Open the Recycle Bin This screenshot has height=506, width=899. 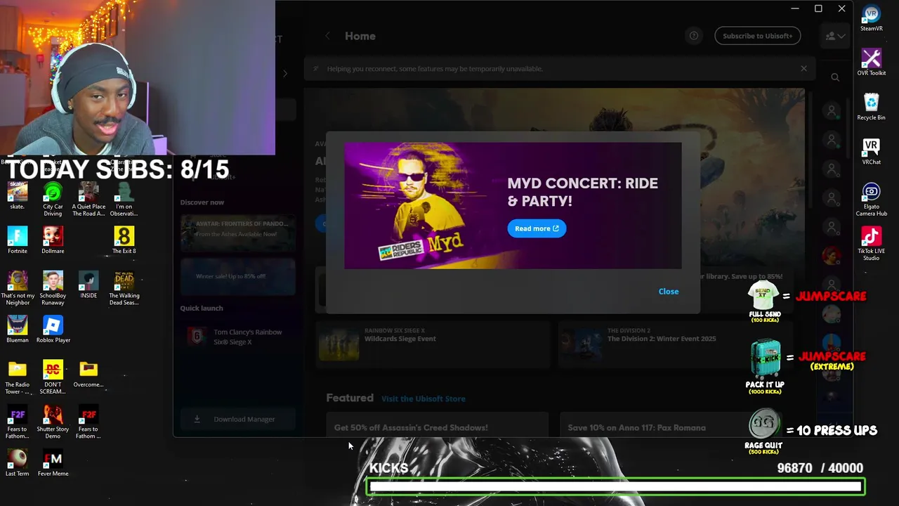click(871, 107)
